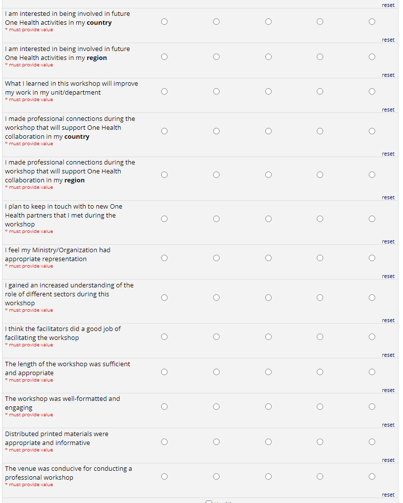
Task: Pick second option for professional connections in my country
Action: pos(216,131)
